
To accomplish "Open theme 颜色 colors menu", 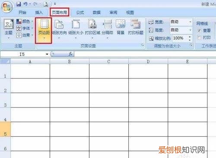I will pos(25,22).
